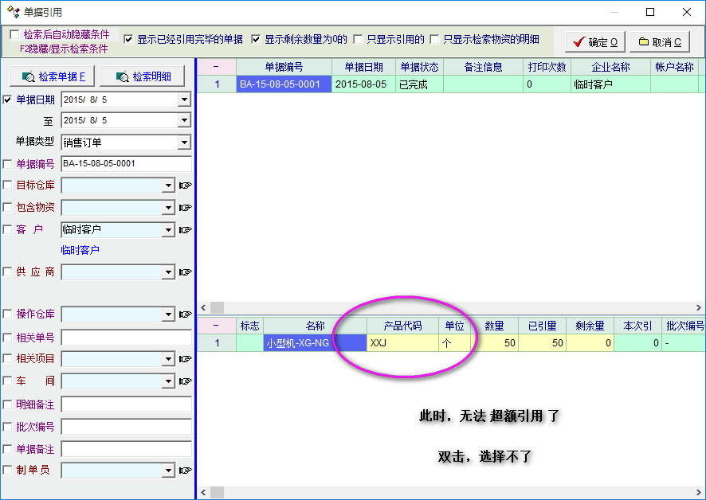Click the pointing-hand lookup icon beside 包含物资

point(185,208)
